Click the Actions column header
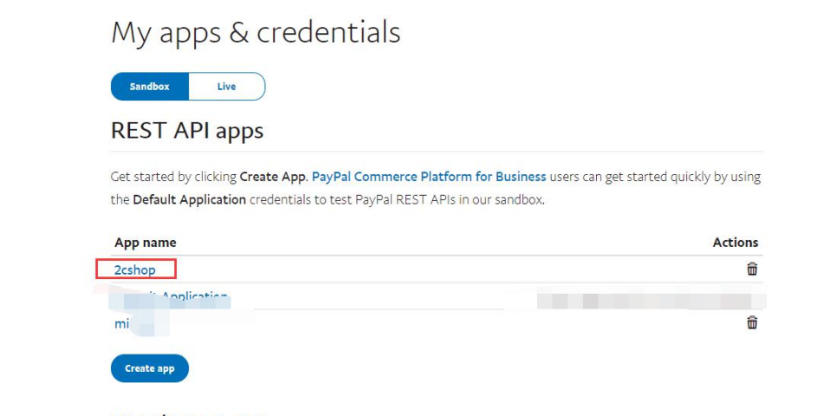 coord(736,243)
